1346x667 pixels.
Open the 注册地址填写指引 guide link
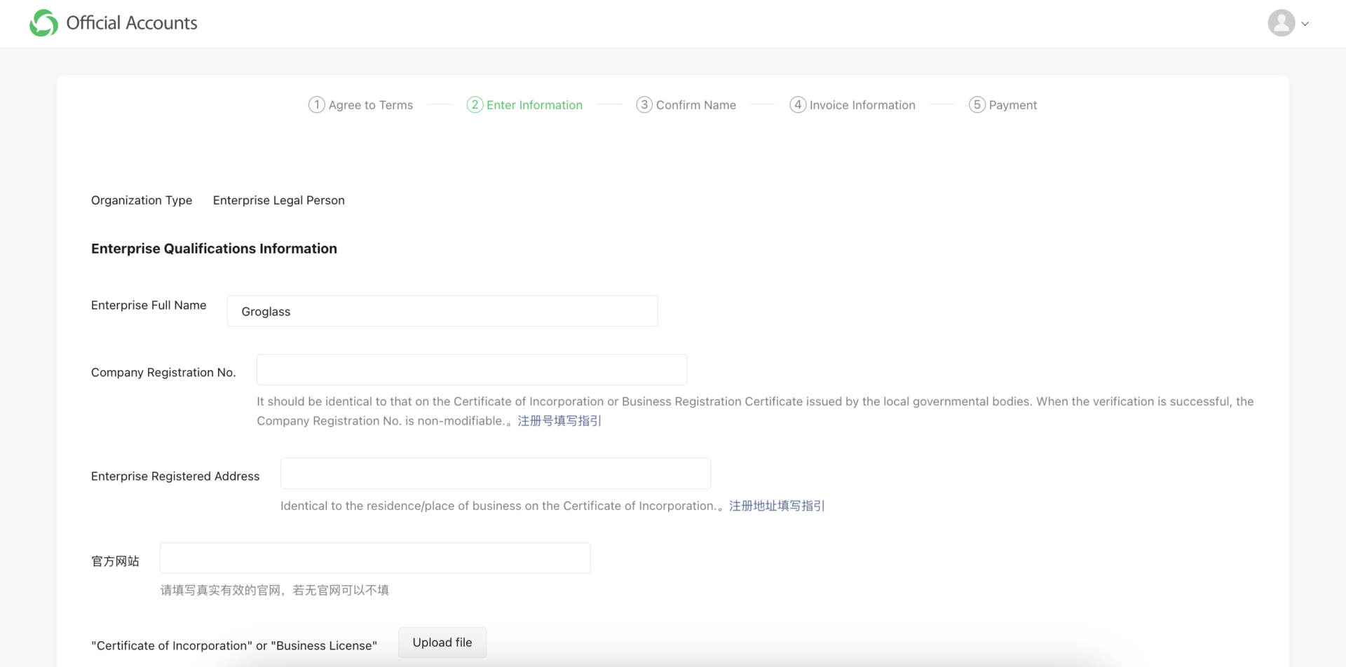pos(776,505)
